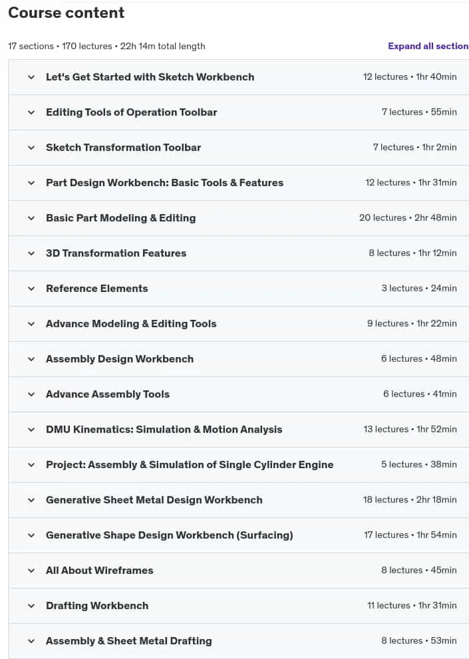This screenshot has height=659, width=469.
Task: Expand Advance Modeling & Editing Tools chevron
Action: (31, 324)
